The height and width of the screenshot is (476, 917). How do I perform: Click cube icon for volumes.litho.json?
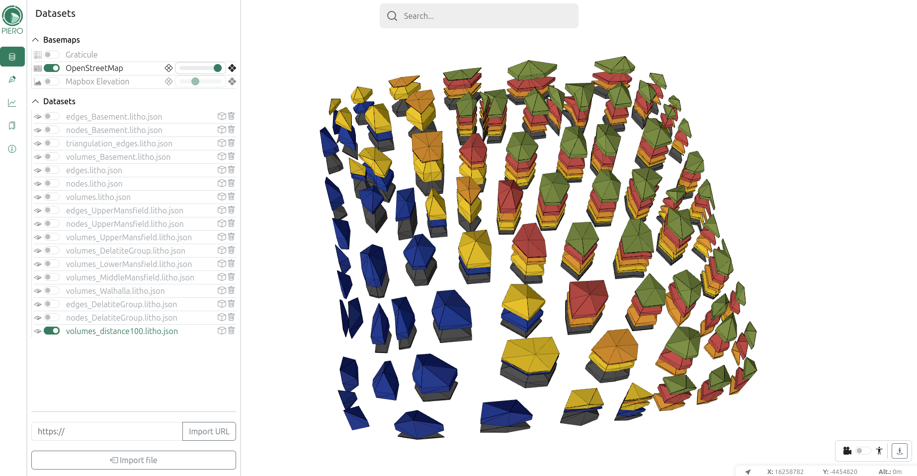[222, 197]
